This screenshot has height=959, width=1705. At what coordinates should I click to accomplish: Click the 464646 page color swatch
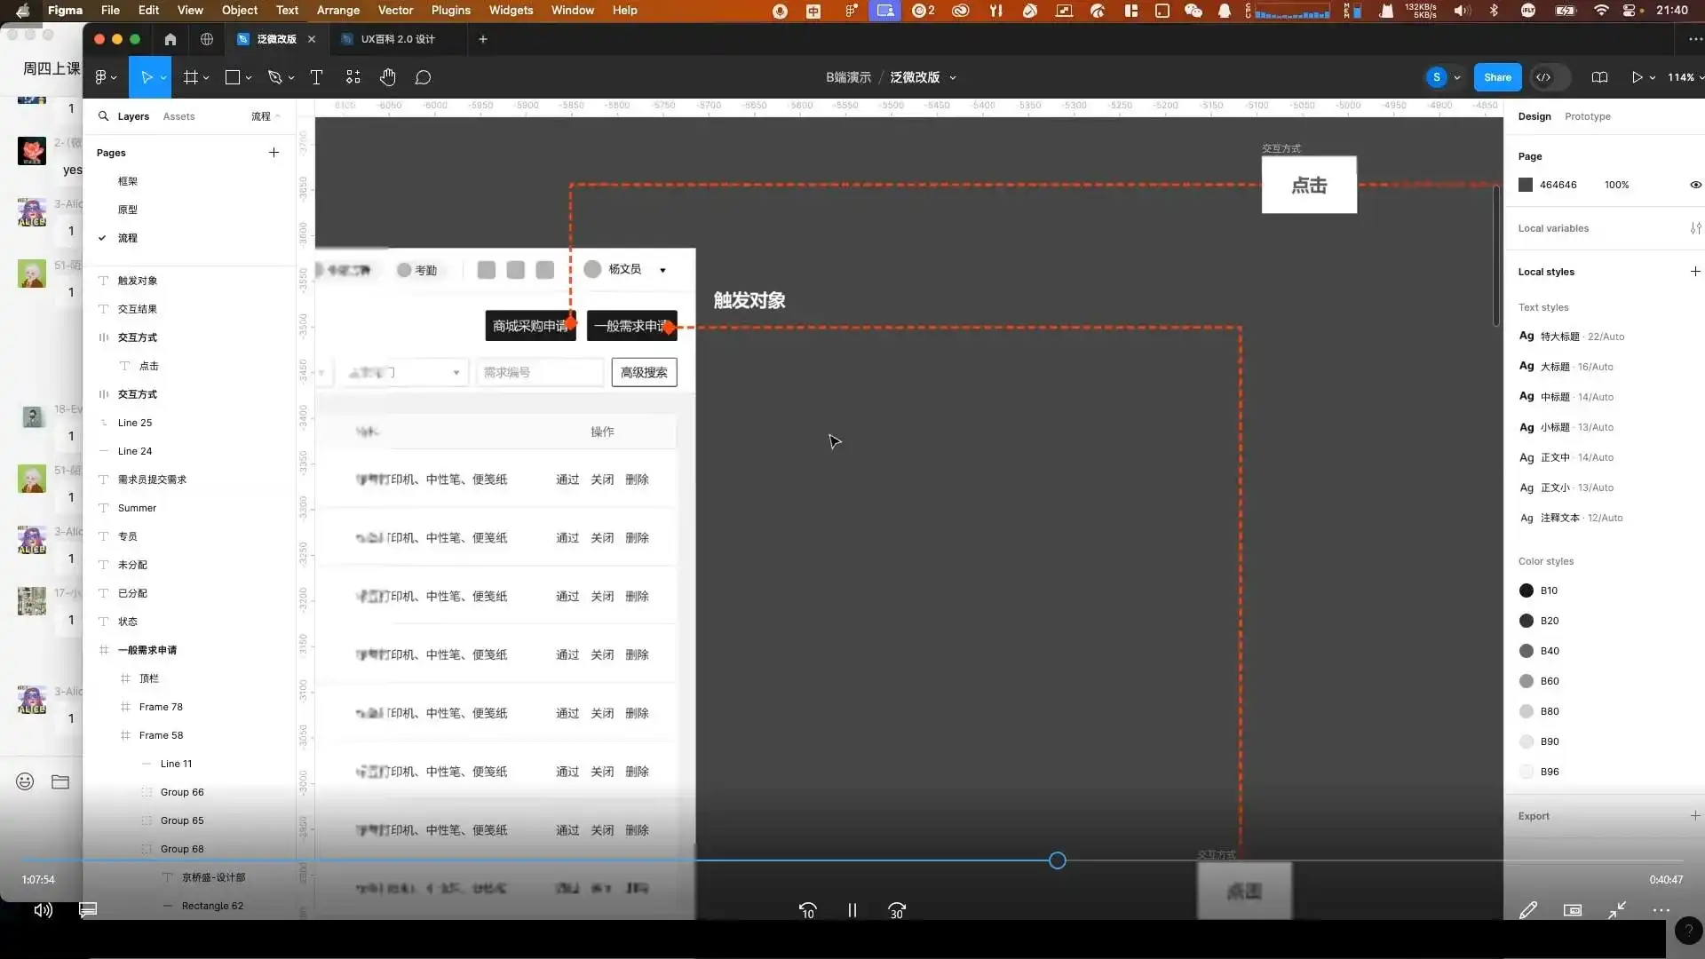click(1526, 185)
